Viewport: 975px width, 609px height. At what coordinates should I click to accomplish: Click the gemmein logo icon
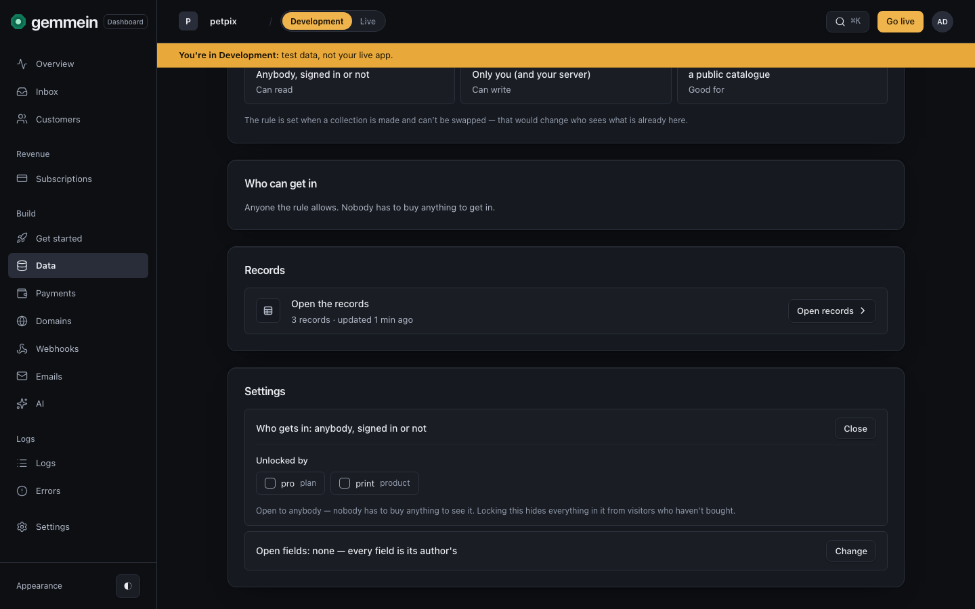18,22
